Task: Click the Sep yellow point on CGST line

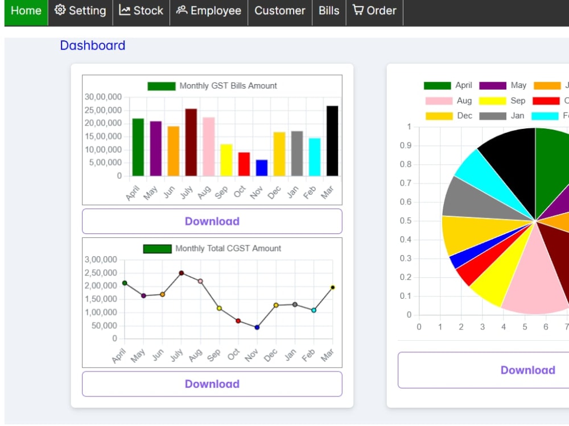Action: coord(219,308)
